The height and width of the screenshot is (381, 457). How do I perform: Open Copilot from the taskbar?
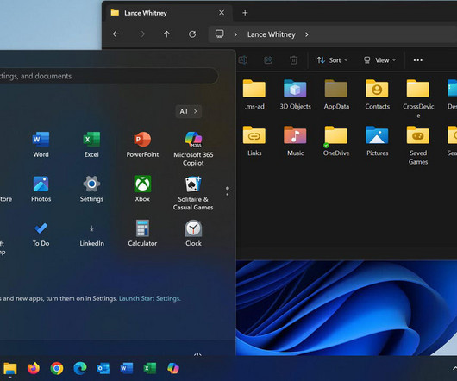(173, 368)
